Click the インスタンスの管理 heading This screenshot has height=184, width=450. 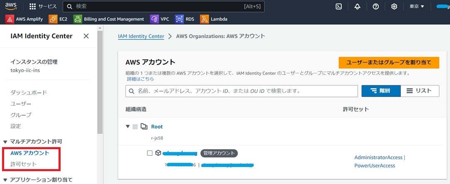click(x=34, y=62)
